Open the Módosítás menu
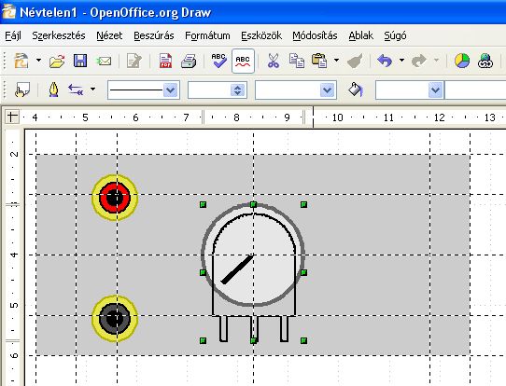Viewport: 506px width, 386px height. point(315,35)
